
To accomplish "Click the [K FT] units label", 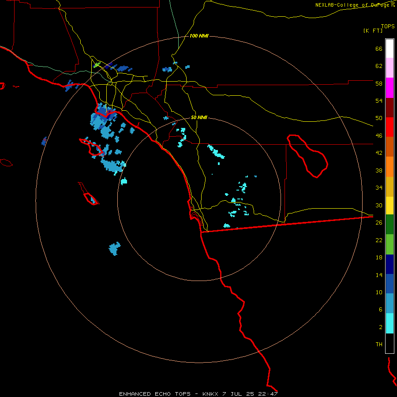I will [373, 30].
